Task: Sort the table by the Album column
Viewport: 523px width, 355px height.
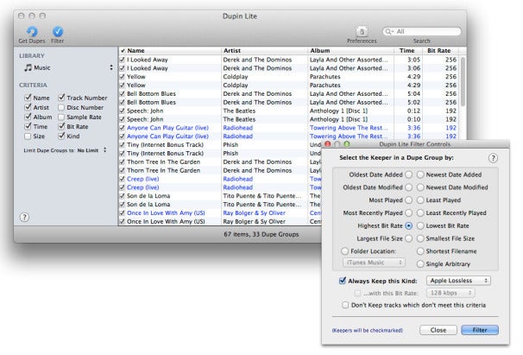Action: pos(350,51)
